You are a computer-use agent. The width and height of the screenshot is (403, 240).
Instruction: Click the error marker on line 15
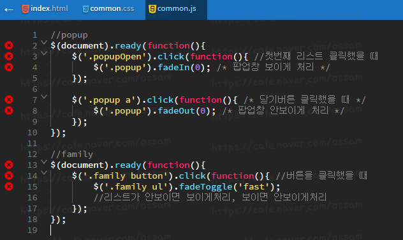click(x=9, y=186)
